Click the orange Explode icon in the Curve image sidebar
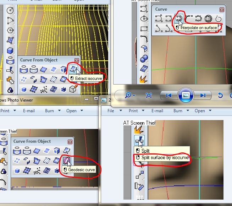232x206 pixels. coord(144,79)
